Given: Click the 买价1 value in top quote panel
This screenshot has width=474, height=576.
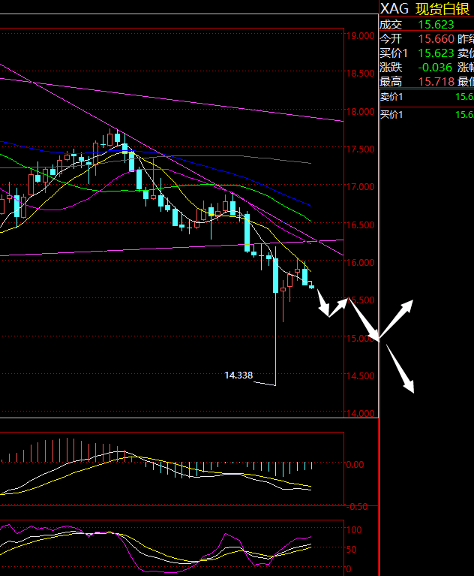Looking at the screenshot, I should 436,53.
